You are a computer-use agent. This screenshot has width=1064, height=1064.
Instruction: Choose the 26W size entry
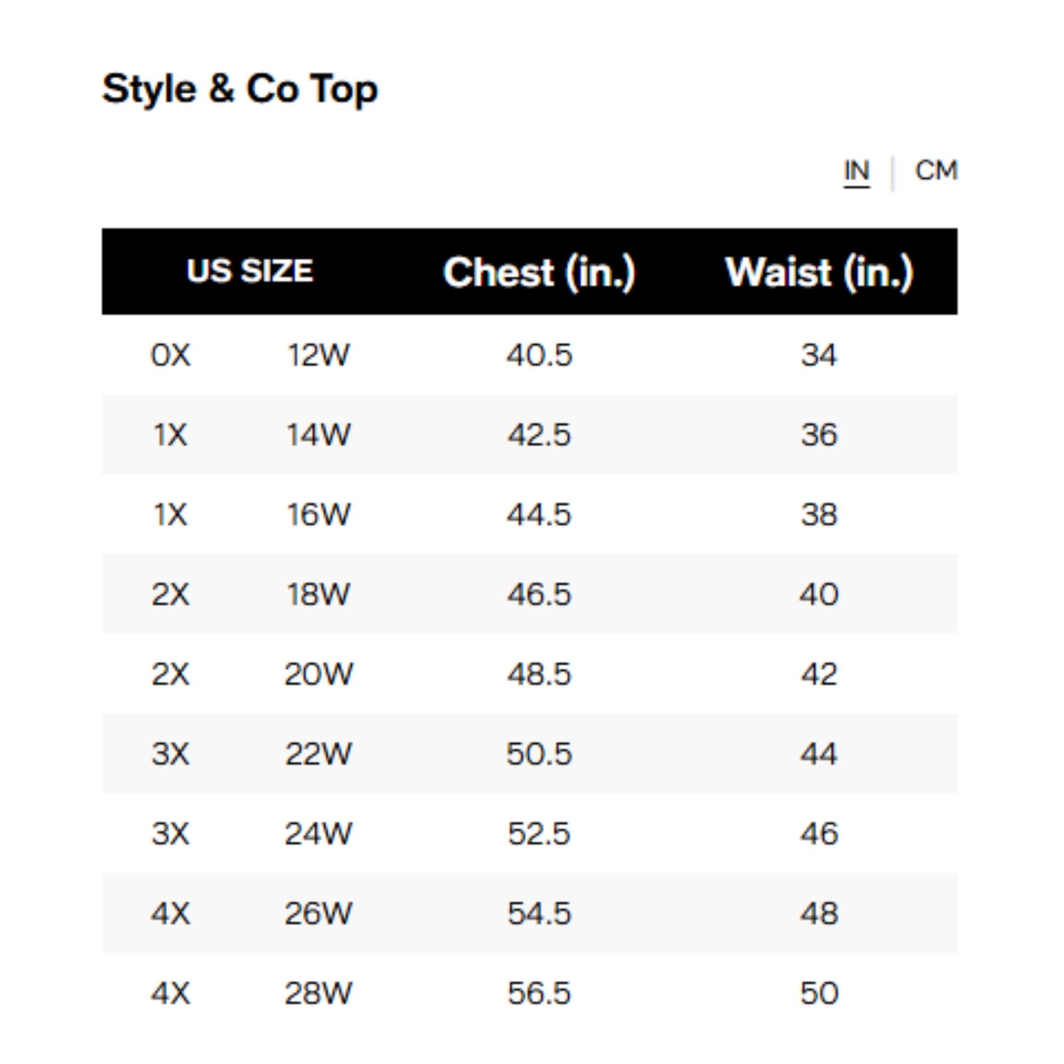click(318, 913)
